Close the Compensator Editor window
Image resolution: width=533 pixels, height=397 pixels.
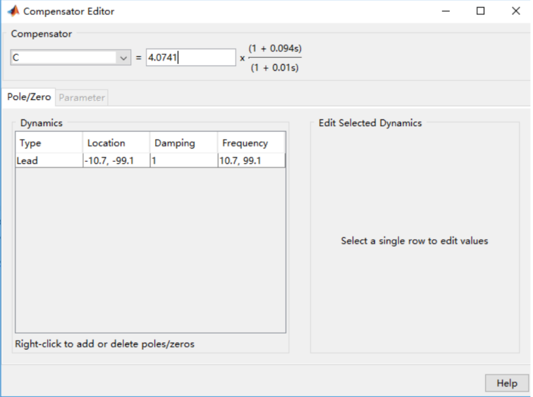tap(515, 11)
